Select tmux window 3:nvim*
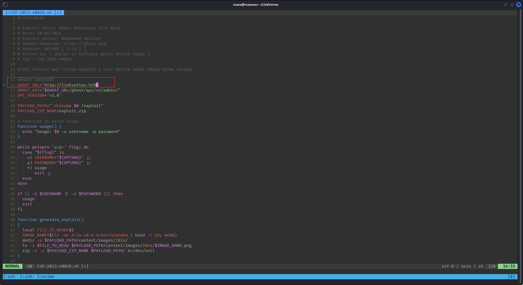The height and width of the screenshot is (285, 523). click(45, 277)
